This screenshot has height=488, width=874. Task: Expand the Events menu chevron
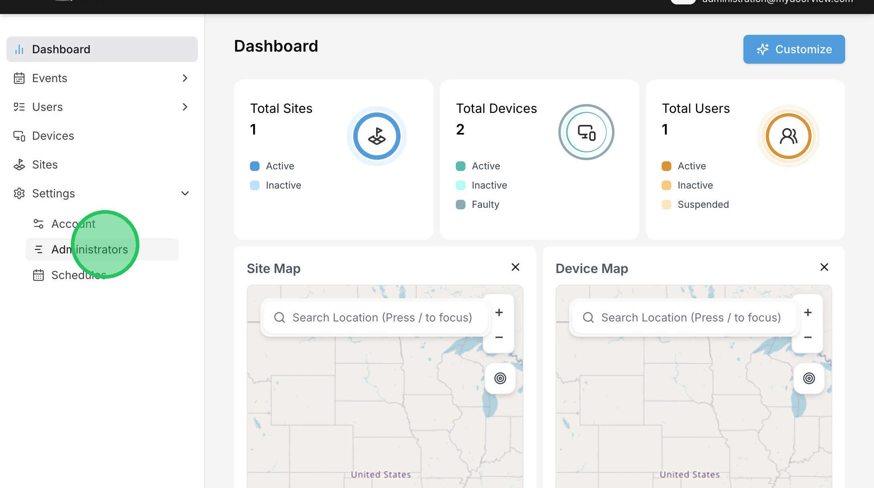pyautogui.click(x=185, y=78)
